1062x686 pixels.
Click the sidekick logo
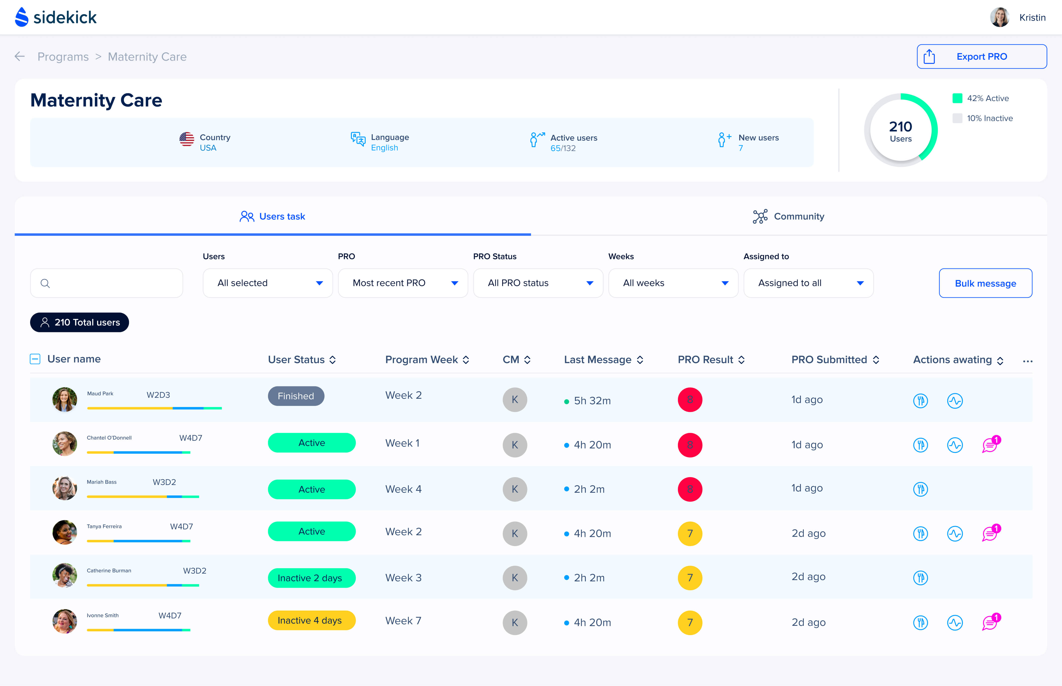56,17
